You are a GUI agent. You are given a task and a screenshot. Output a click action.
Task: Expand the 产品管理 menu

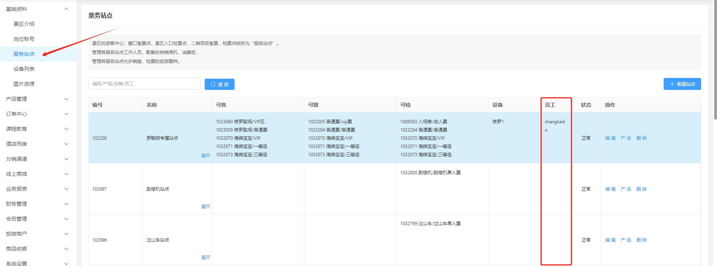coord(37,99)
